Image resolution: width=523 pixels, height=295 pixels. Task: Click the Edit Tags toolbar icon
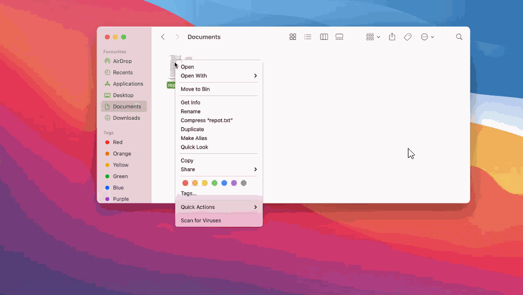(x=408, y=37)
